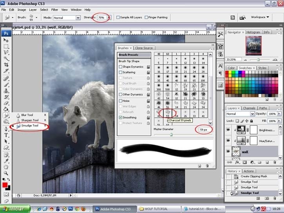Hide the wolf layer
Screen dimensions: 284x213
click(228, 151)
